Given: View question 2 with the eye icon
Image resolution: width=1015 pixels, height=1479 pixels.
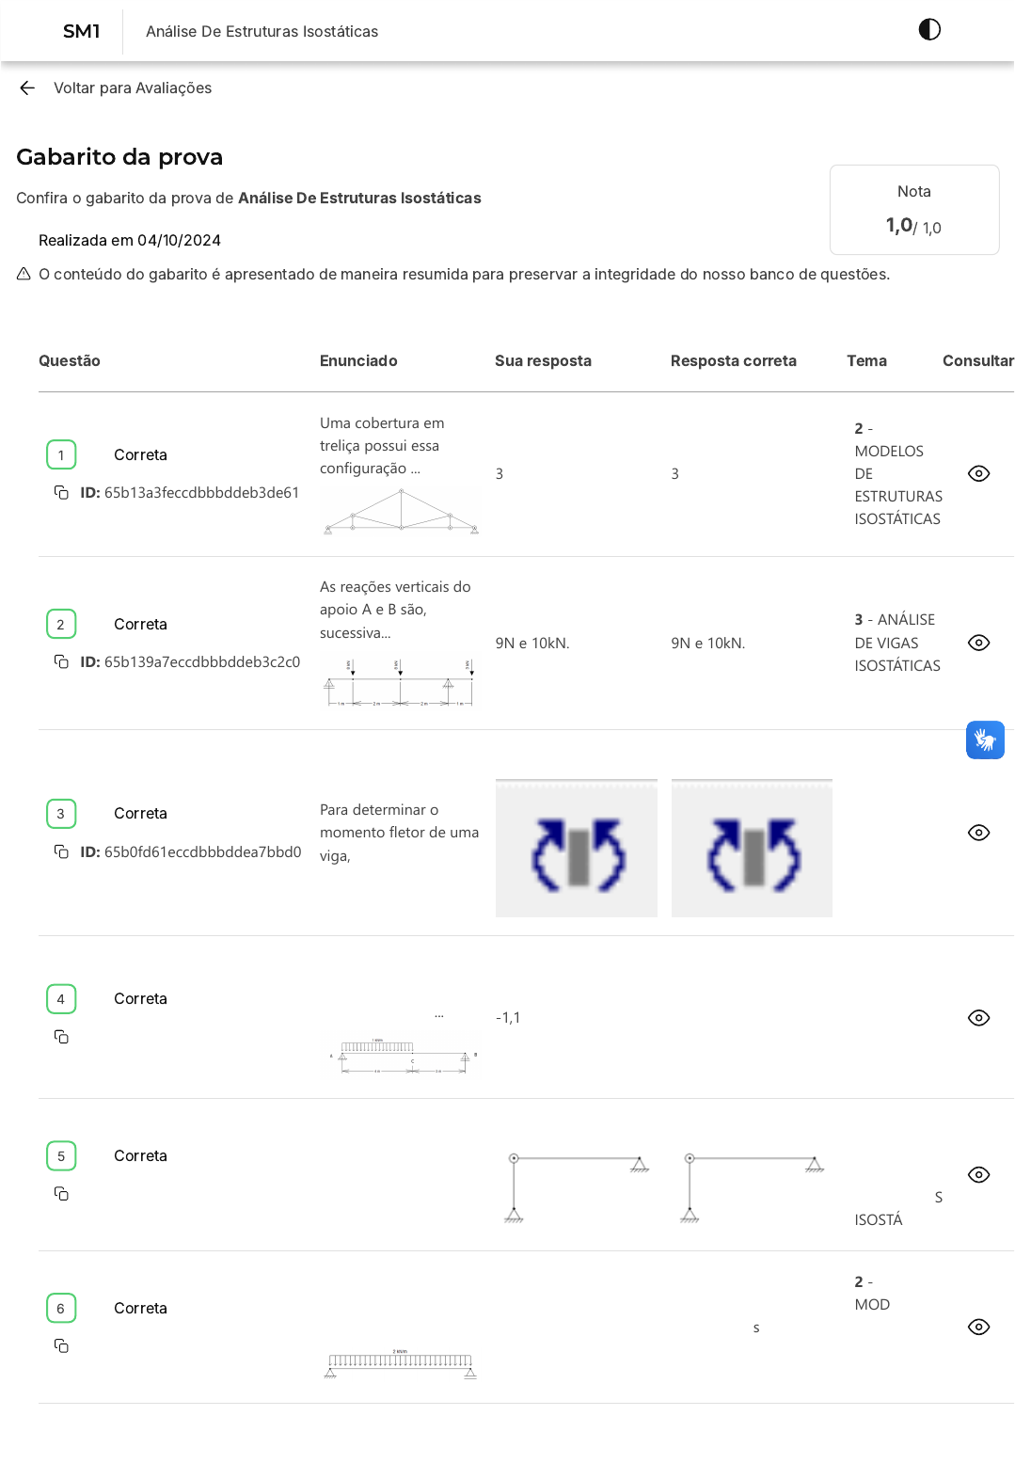Looking at the screenshot, I should pyautogui.click(x=978, y=644).
